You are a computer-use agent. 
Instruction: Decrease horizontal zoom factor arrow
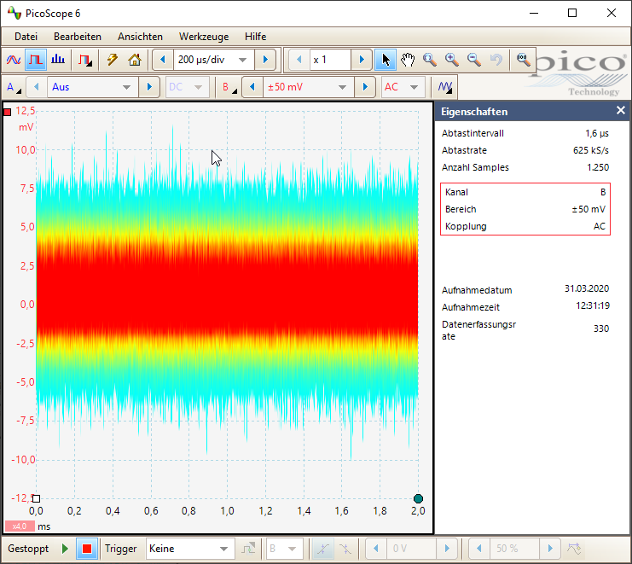[299, 60]
